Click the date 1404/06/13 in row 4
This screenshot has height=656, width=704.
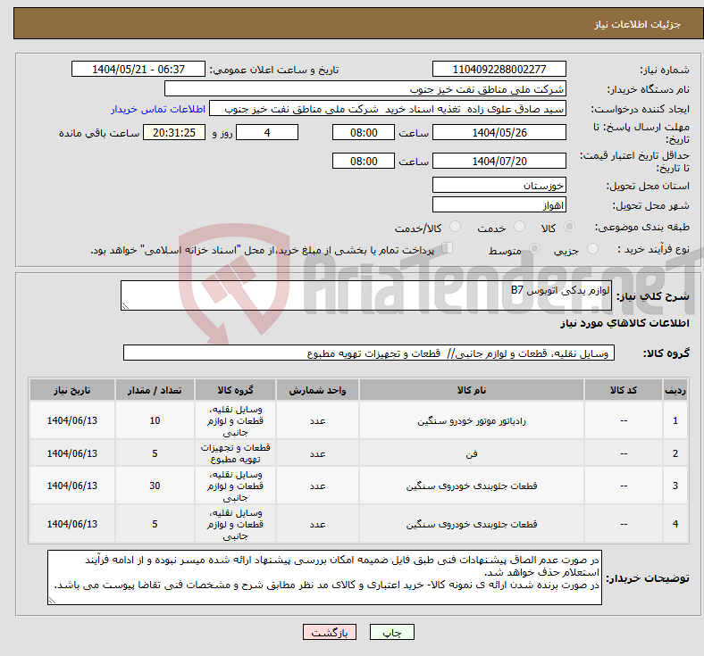(71, 524)
